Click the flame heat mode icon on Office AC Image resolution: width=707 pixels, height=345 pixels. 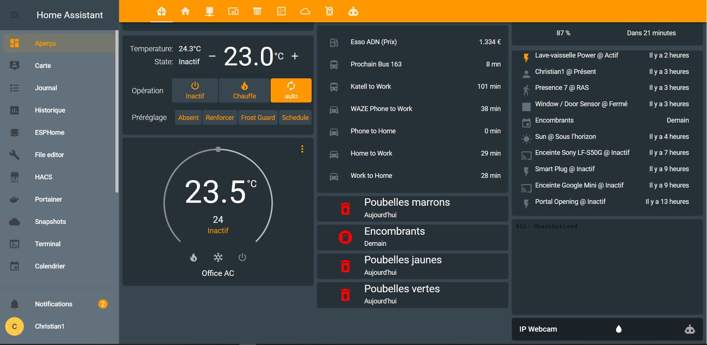click(194, 257)
